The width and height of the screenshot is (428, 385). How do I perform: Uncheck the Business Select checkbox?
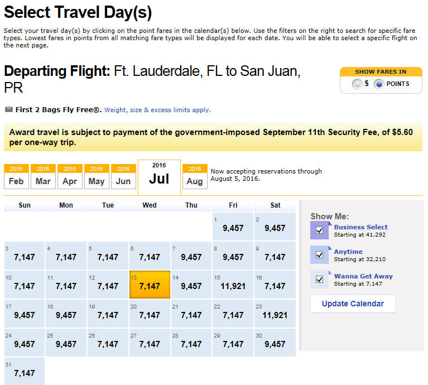[x=319, y=230]
